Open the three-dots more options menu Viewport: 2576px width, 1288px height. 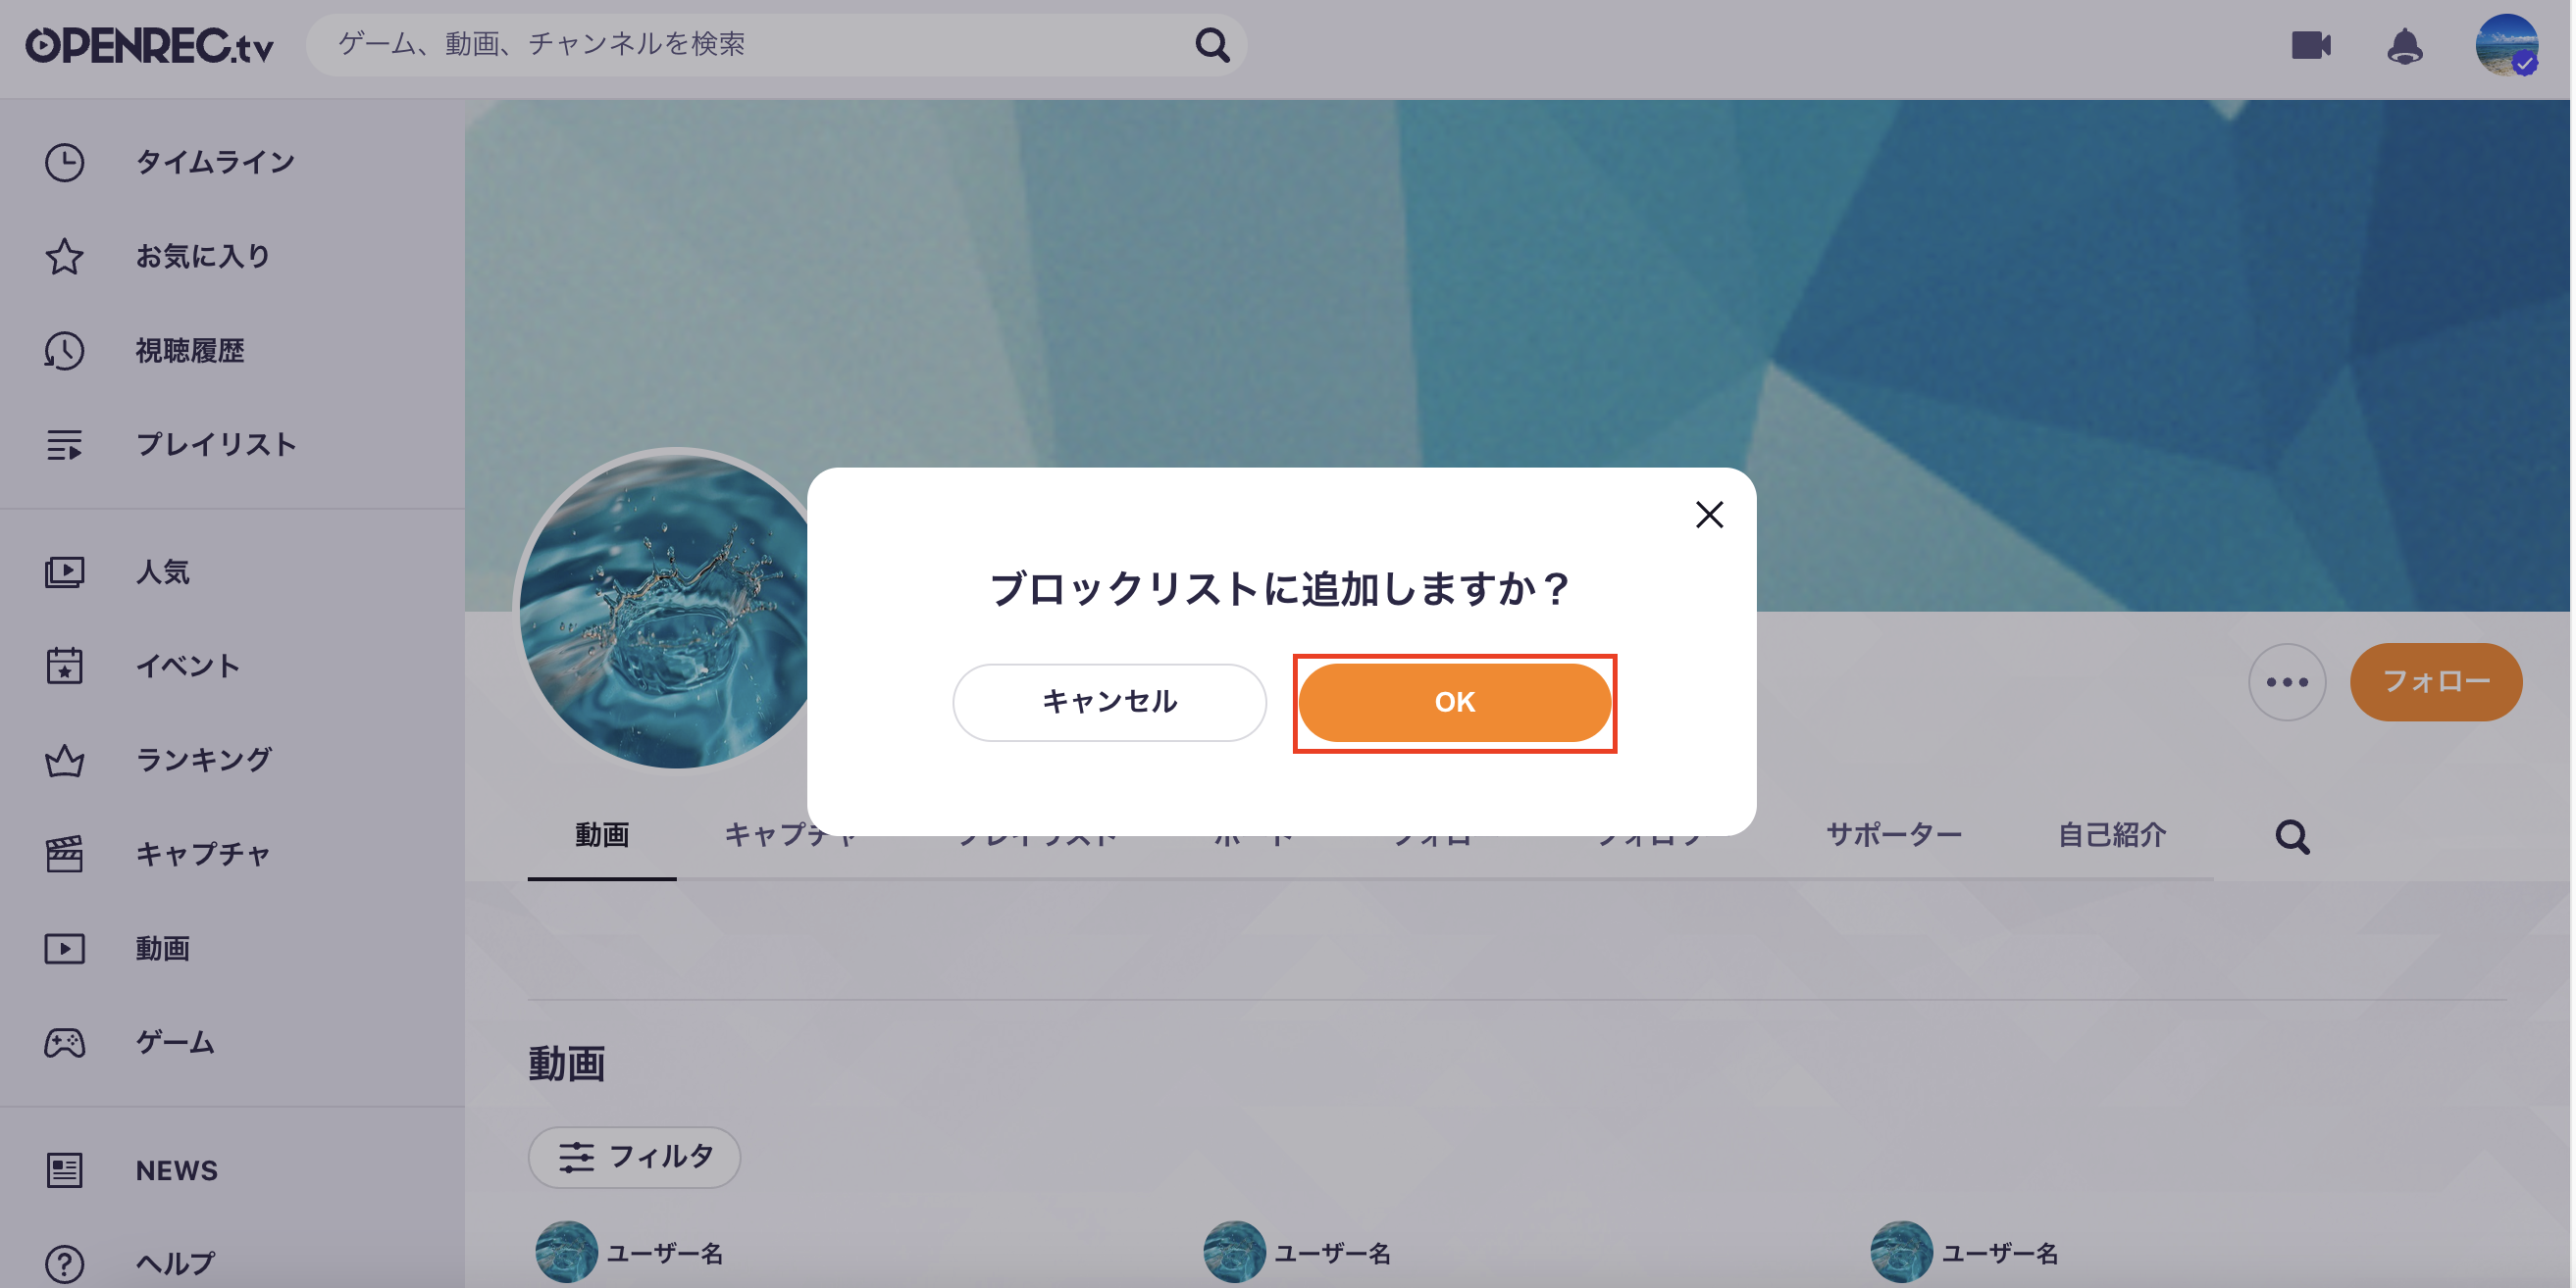coord(2286,681)
